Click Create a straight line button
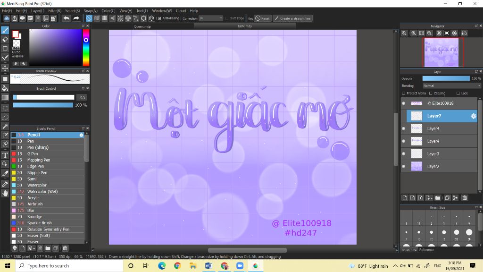Screen dimensions: 483x272 pos(292,18)
